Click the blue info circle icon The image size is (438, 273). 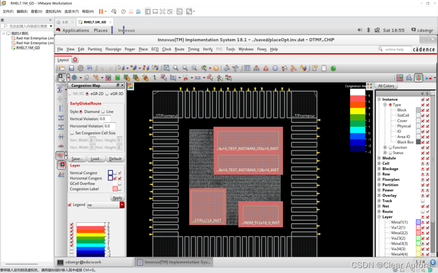click(275, 68)
